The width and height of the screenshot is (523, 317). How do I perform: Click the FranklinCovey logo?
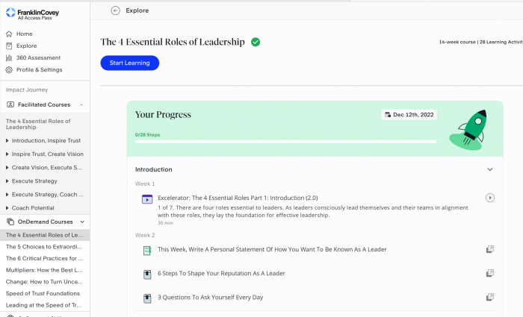32,13
